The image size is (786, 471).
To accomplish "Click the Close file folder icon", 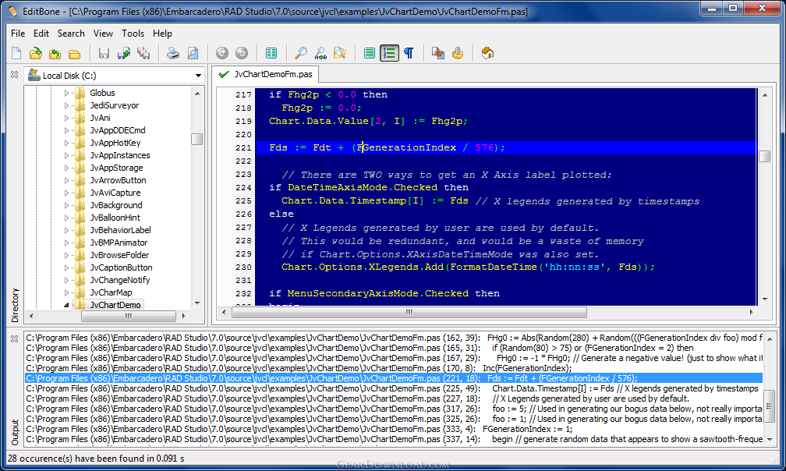I will coord(75,53).
